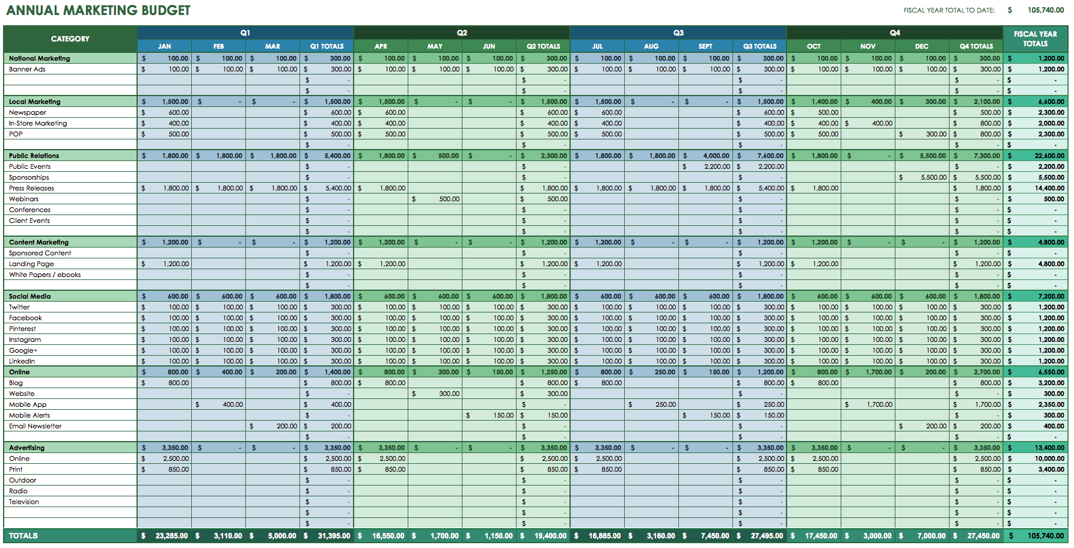Select the Mobile App NOV 1,700.00 cell

(868, 404)
